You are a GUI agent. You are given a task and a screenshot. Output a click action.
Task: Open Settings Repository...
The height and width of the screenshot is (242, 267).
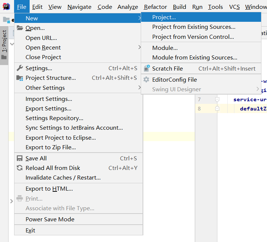pyautogui.click(x=79, y=118)
